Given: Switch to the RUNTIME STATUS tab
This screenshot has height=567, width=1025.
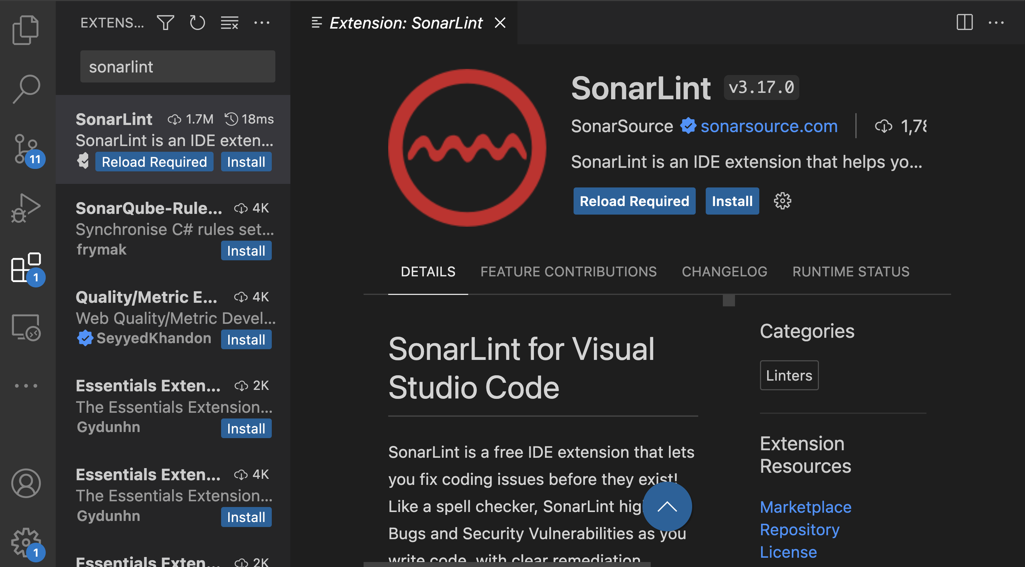Looking at the screenshot, I should [851, 271].
